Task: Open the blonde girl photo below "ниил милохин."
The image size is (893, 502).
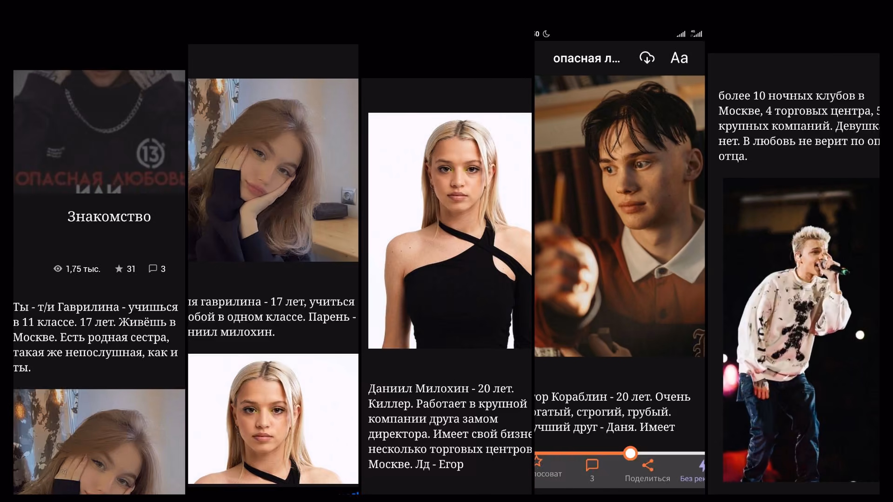Action: point(273,419)
